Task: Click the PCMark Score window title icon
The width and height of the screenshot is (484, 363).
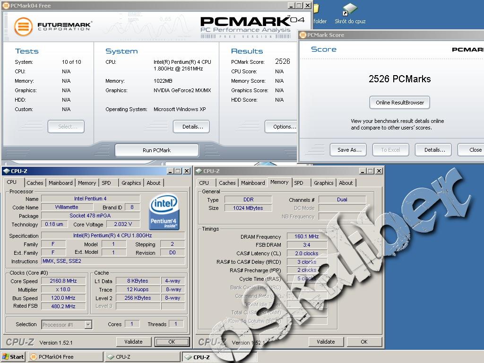Action: 303,35
